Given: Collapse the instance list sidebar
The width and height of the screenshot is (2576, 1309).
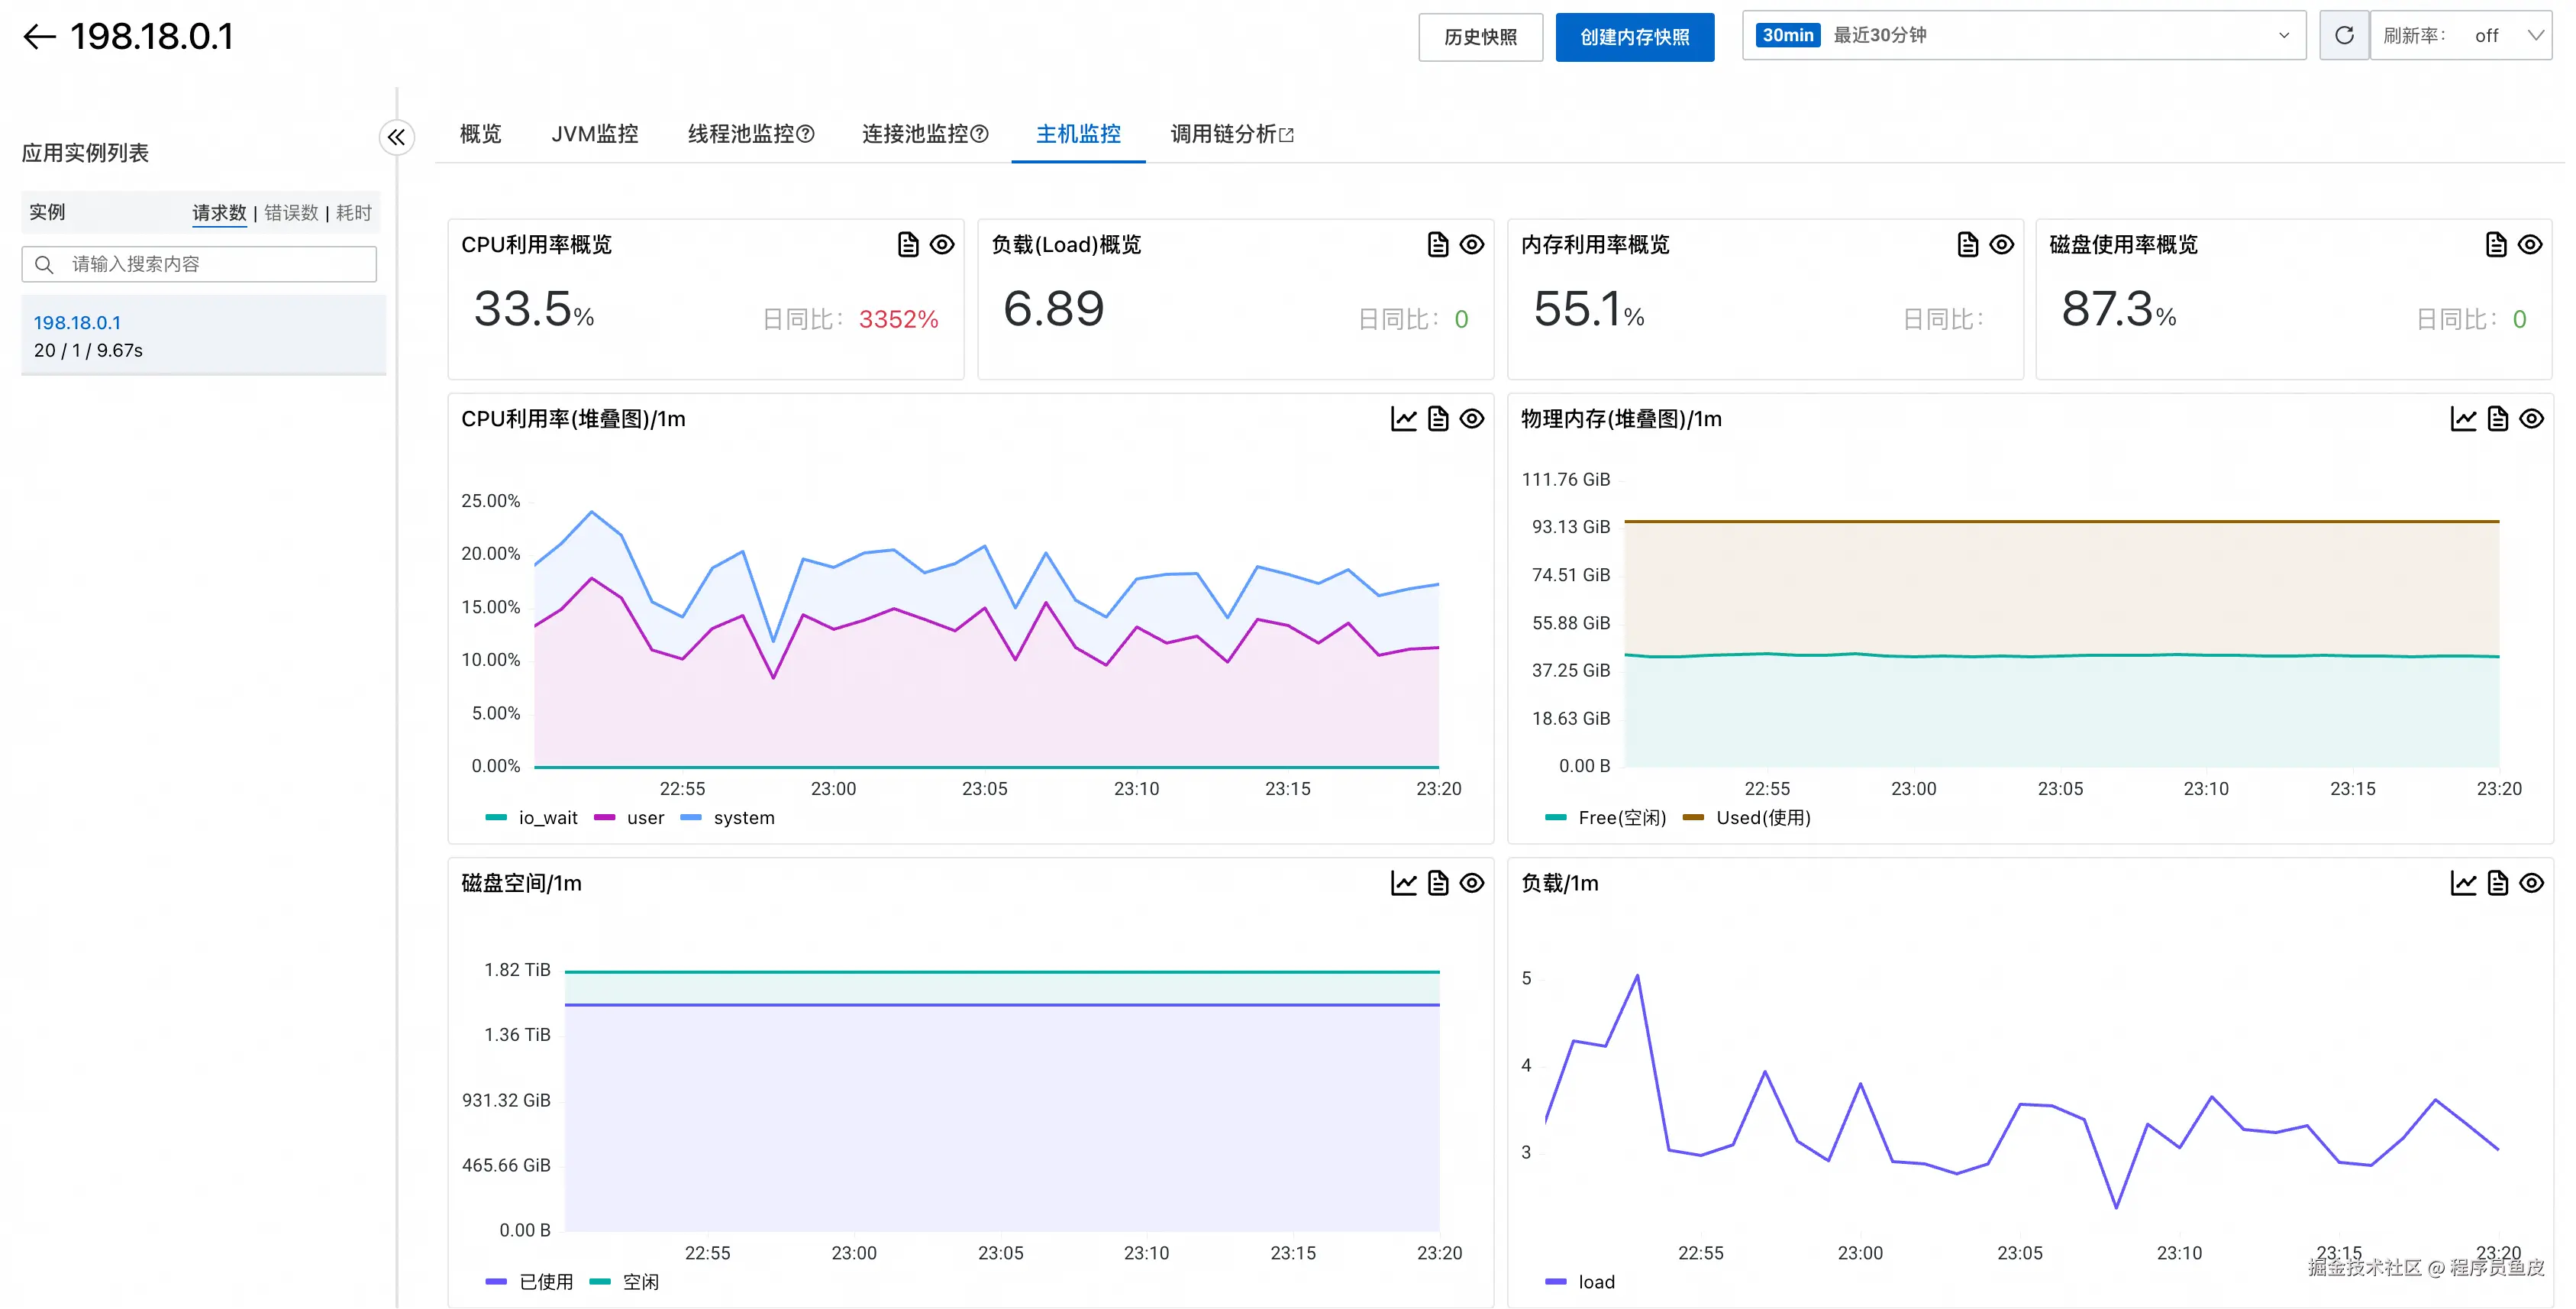Looking at the screenshot, I should 396,137.
